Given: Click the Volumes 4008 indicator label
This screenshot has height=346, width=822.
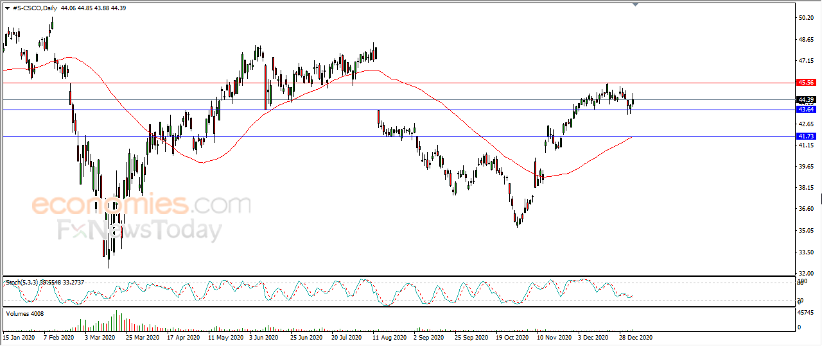Looking at the screenshot, I should click(24, 313).
